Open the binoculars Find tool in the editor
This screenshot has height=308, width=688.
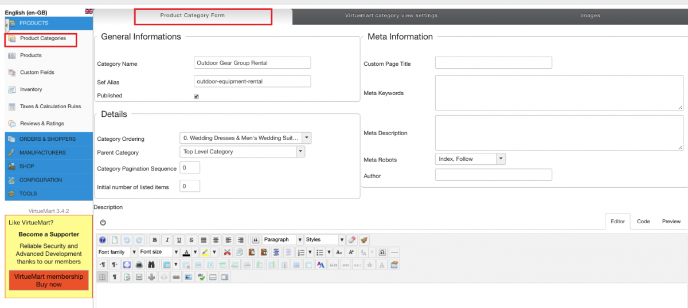point(151,264)
